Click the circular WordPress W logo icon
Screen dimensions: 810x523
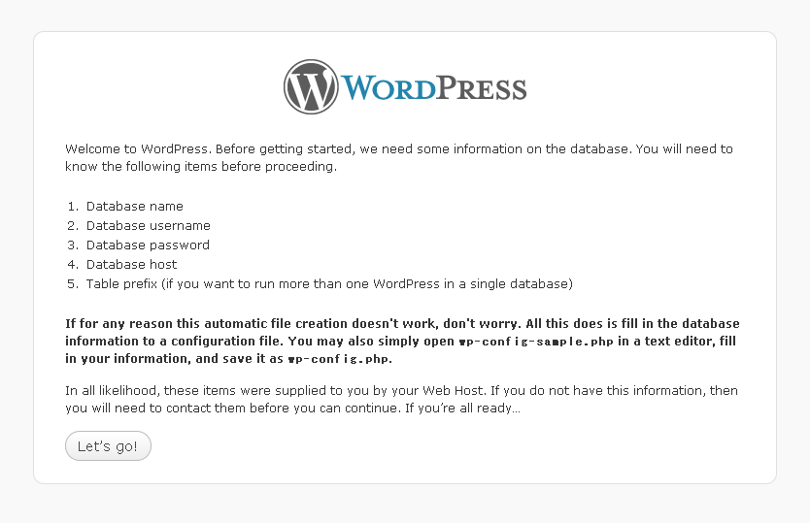click(311, 86)
